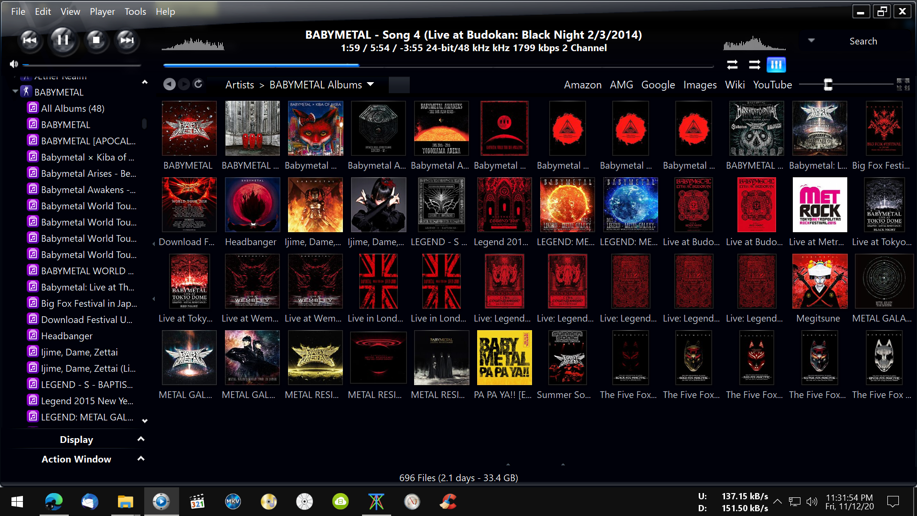Screen dimensions: 917x516
Task: Click the YouTube link
Action: pyautogui.click(x=772, y=85)
